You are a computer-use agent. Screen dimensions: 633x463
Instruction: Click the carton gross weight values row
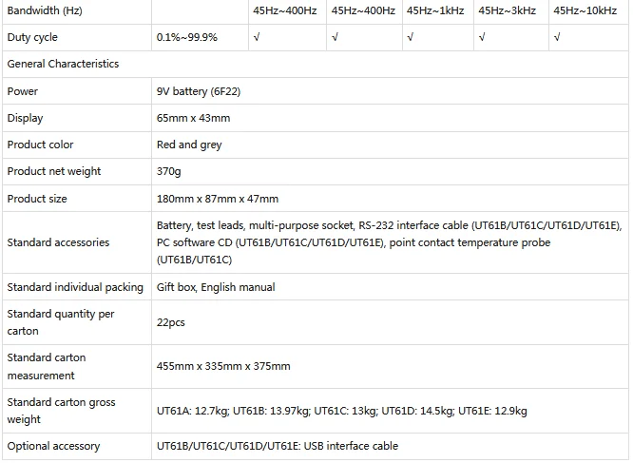click(341, 411)
